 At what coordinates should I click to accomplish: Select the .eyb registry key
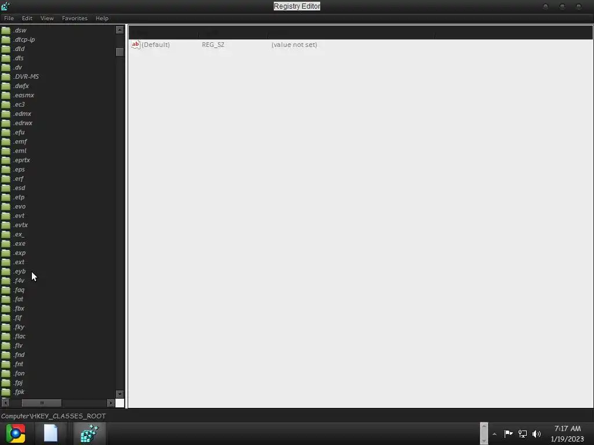click(x=19, y=271)
